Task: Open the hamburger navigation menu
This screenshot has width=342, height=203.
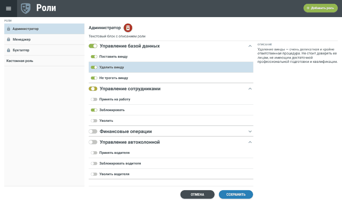Action: (x=8, y=9)
